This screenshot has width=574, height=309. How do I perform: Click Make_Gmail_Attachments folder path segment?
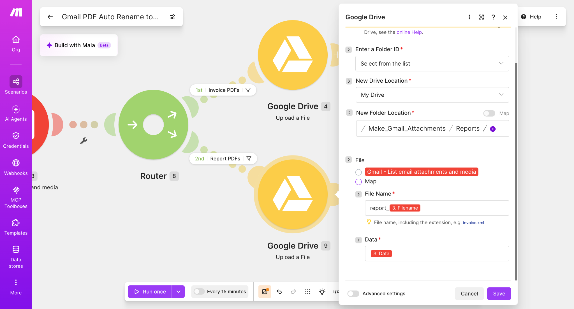click(407, 129)
